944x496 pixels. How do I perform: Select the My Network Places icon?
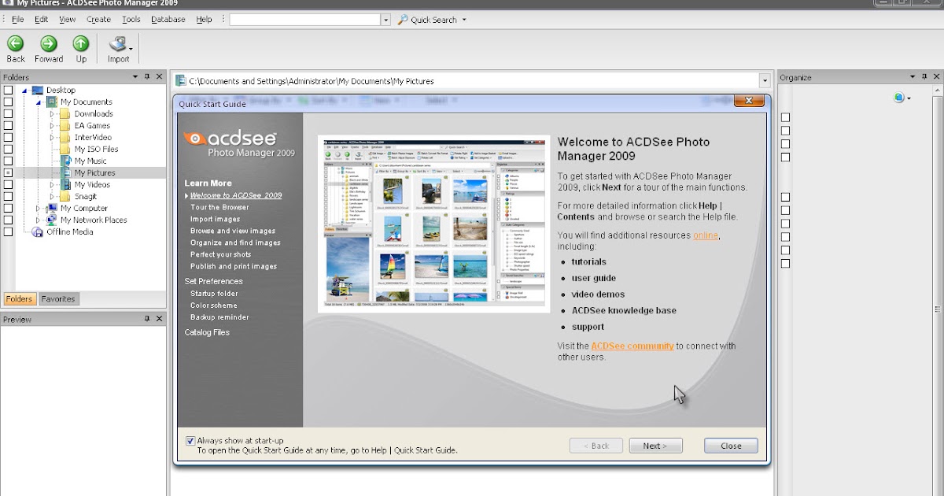click(52, 220)
